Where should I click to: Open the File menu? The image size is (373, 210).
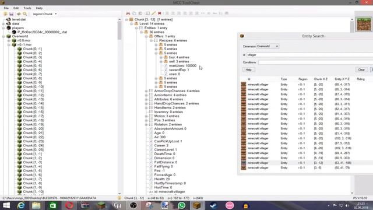(6, 8)
